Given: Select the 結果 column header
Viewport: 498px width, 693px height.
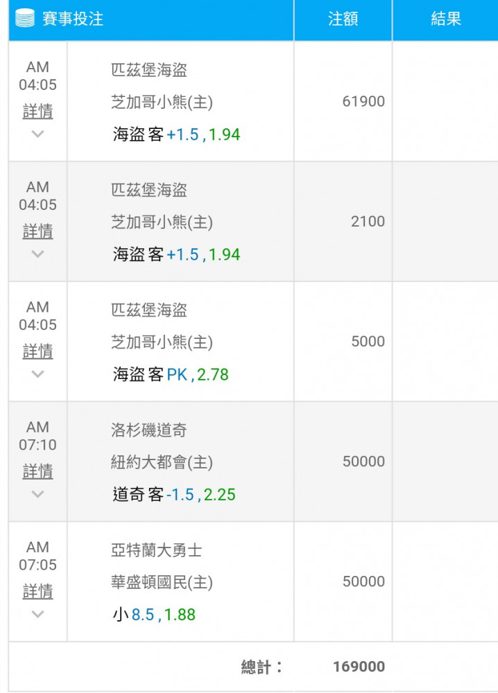Looking at the screenshot, I should pos(445,19).
